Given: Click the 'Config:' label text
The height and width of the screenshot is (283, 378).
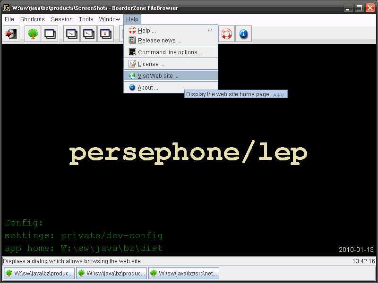Looking at the screenshot, I should (x=24, y=223).
